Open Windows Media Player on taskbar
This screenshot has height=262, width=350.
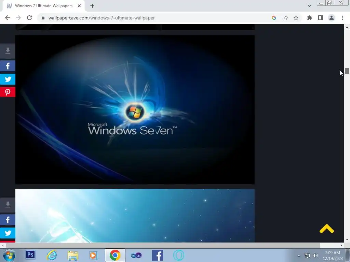tap(94, 255)
